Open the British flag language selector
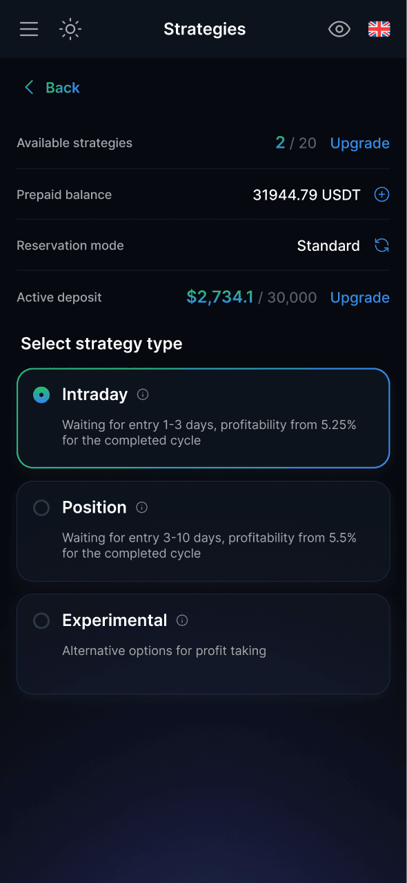 point(379,29)
